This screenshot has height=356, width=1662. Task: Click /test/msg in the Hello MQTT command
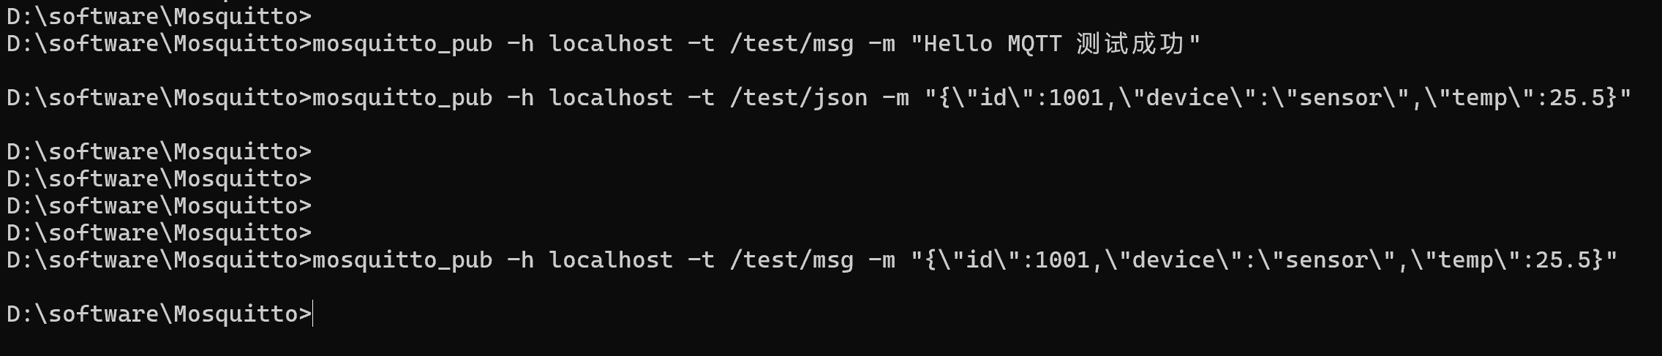click(x=791, y=44)
